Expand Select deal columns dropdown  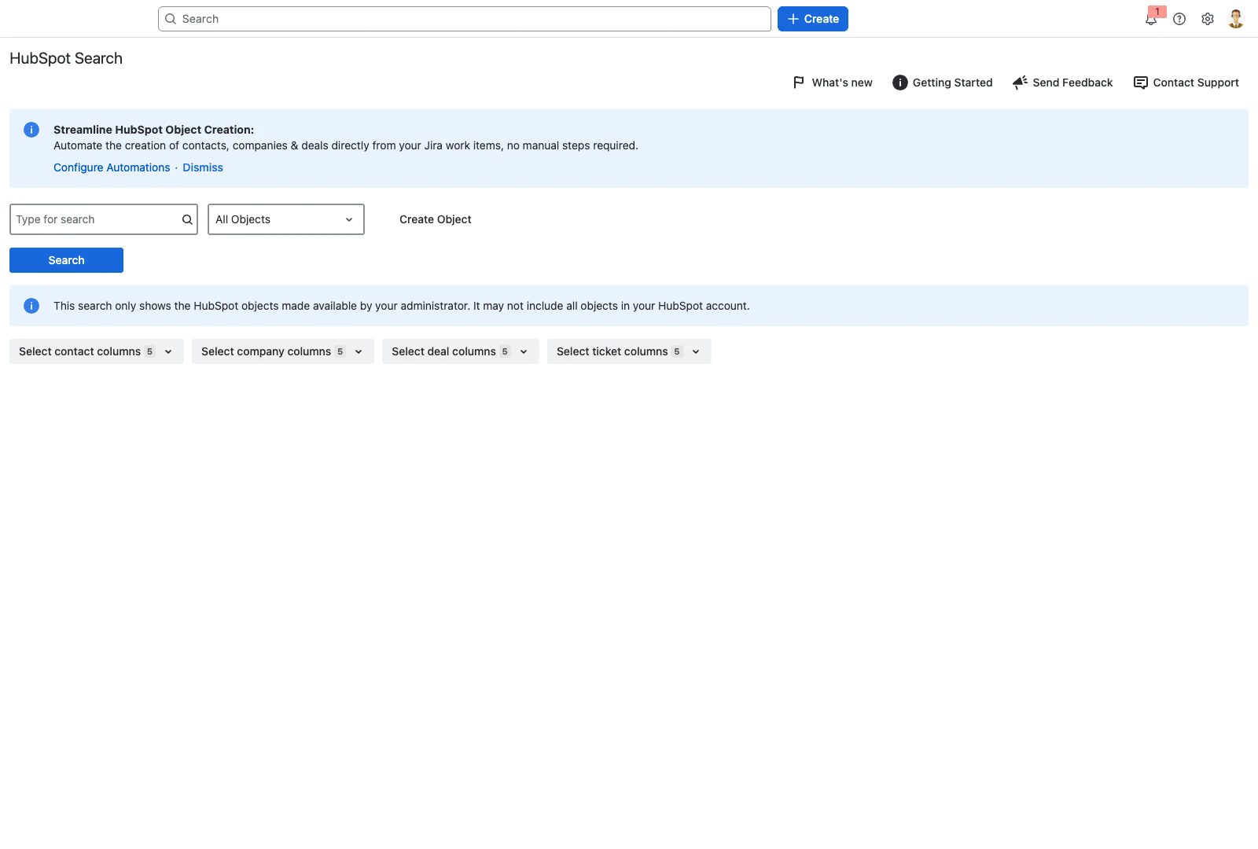click(461, 351)
